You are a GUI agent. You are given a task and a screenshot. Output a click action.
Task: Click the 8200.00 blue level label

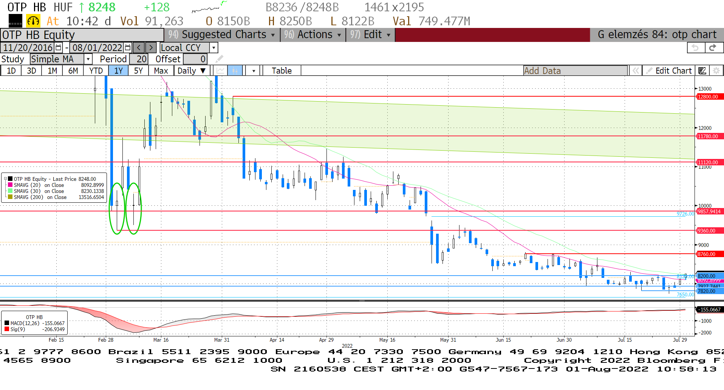710,276
